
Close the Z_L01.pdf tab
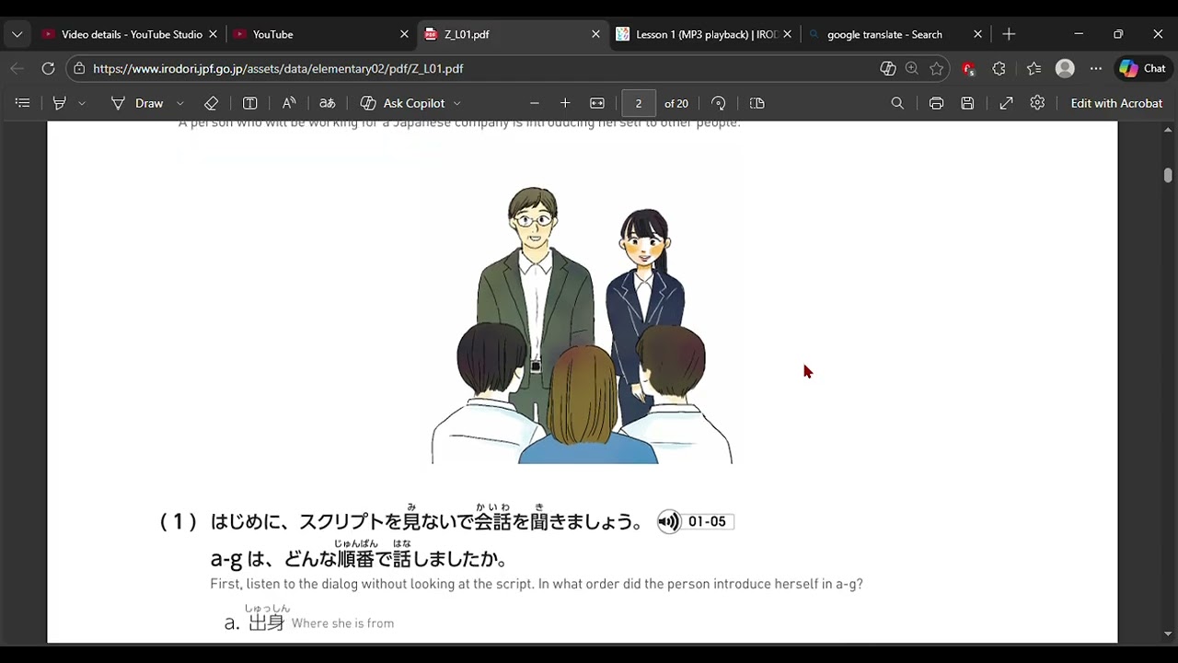pyautogui.click(x=595, y=34)
